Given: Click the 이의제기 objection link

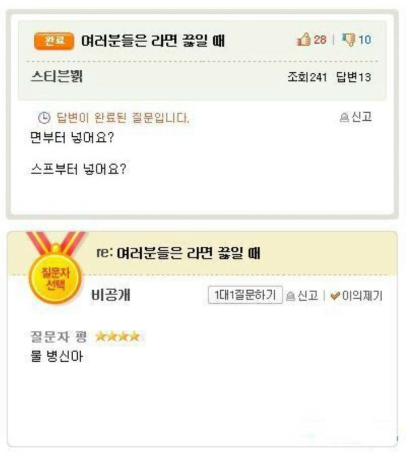Looking at the screenshot, I should (362, 295).
